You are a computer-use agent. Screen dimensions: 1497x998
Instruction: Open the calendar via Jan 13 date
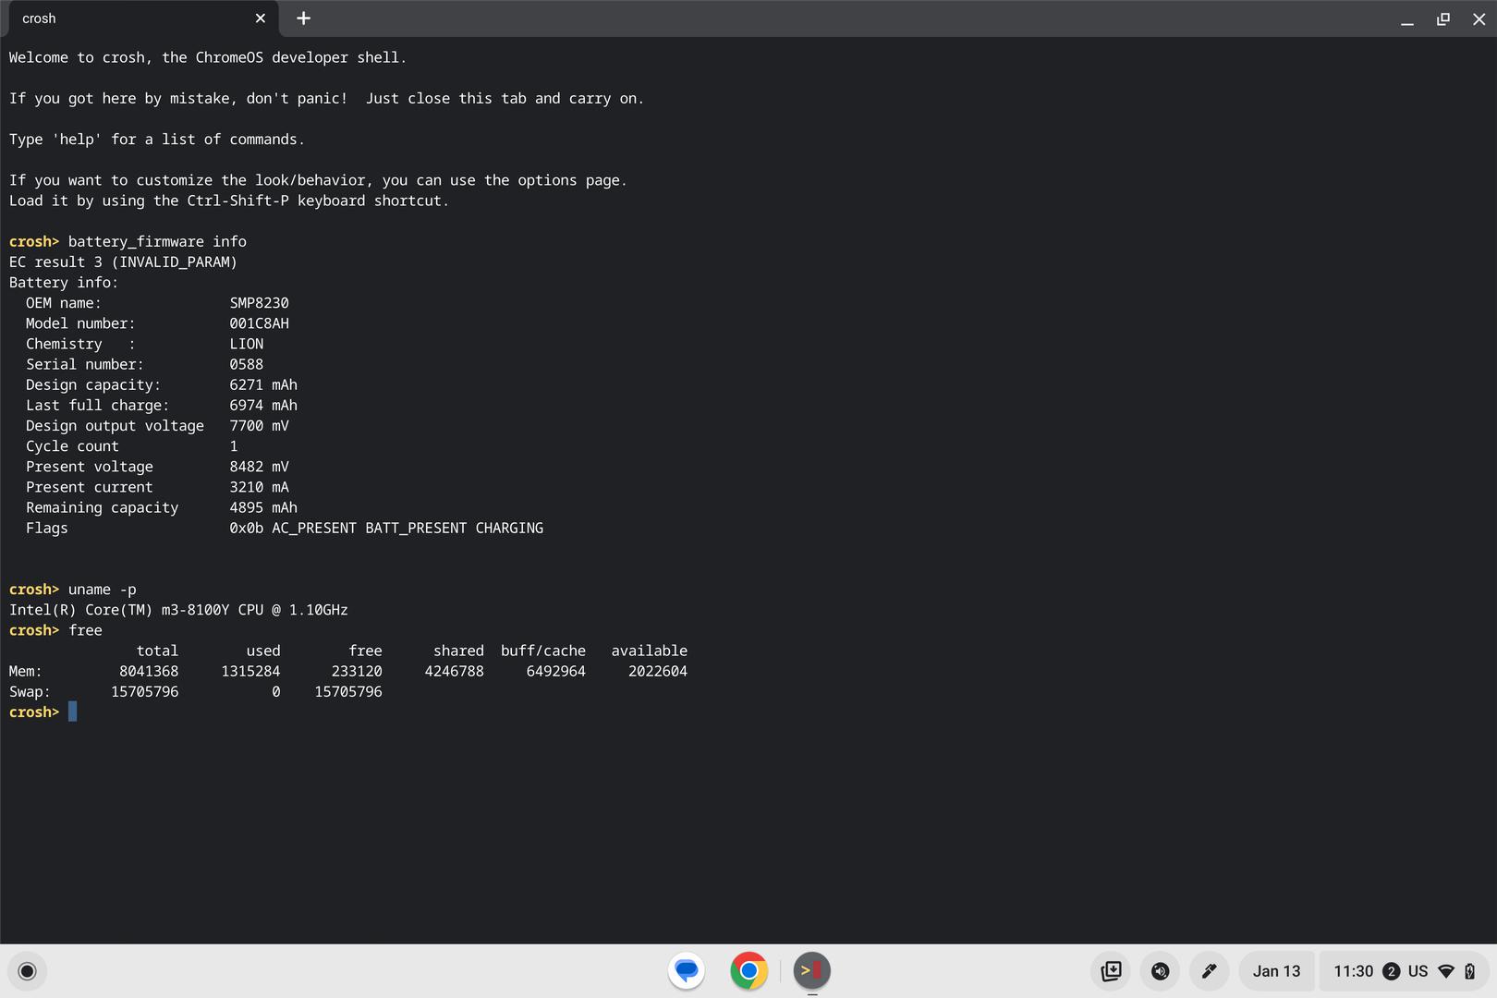[1276, 971]
